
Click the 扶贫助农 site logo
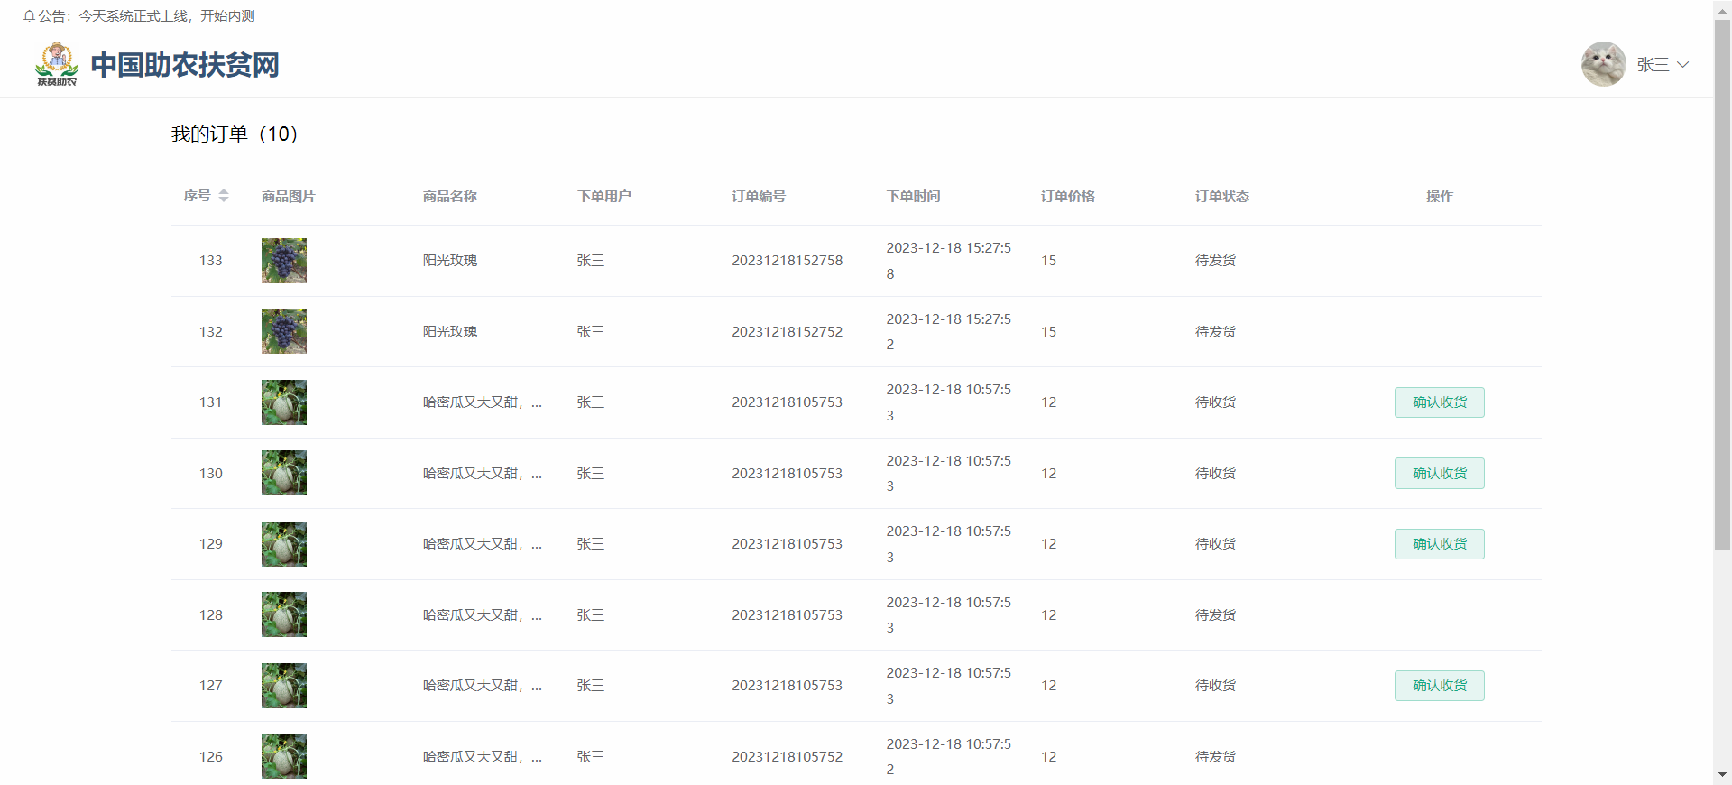pos(57,64)
